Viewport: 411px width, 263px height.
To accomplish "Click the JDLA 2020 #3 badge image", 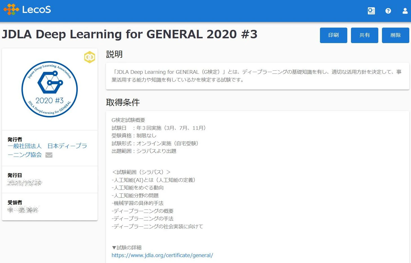I will pos(50,89).
